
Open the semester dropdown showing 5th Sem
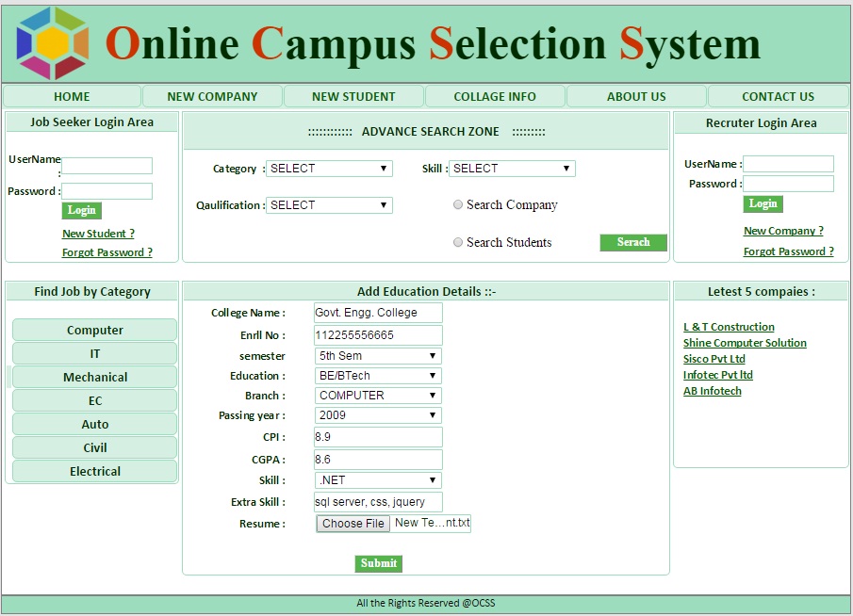coord(378,356)
